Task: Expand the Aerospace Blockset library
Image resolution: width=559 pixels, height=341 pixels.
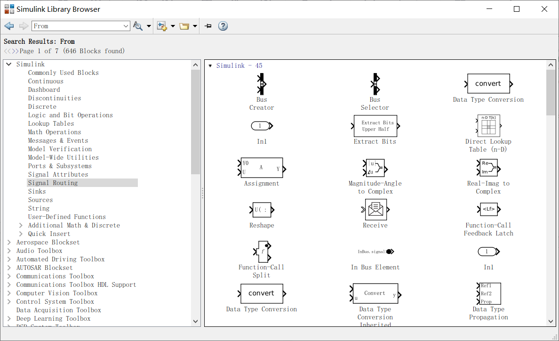Action: pyautogui.click(x=9, y=243)
